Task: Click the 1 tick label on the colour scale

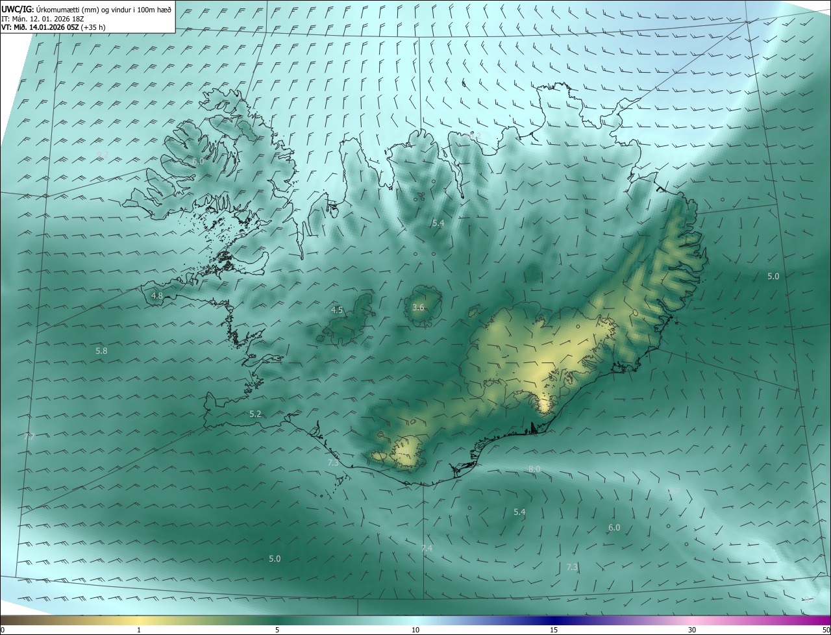Action: coord(139,630)
